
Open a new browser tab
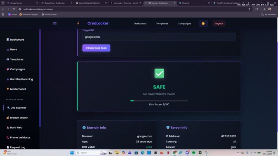coord(248,3)
